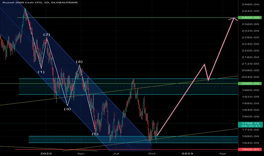This screenshot has width=264, height=156.
Task: Click the 2023 time axis label
Action: [188, 153]
